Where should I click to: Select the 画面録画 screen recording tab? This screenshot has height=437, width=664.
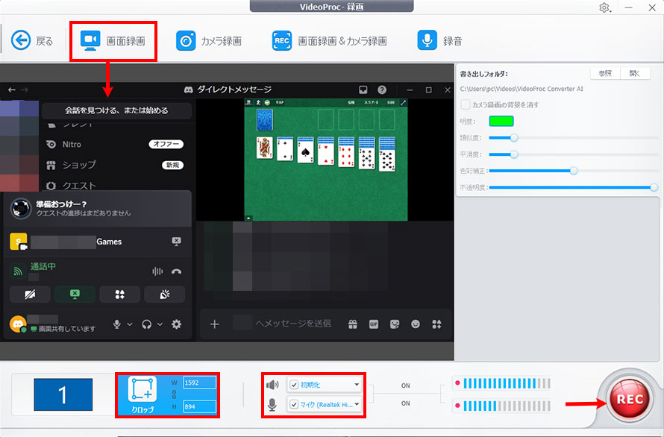click(x=113, y=41)
